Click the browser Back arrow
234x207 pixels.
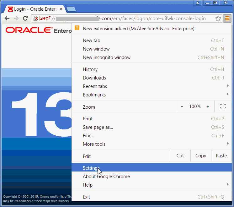7,19
